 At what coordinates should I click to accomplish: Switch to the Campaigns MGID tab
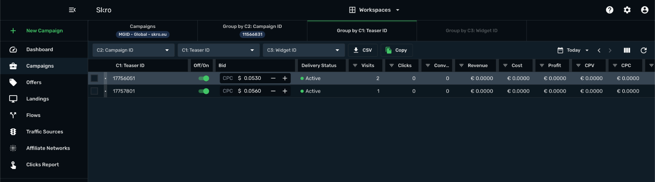[x=143, y=30]
